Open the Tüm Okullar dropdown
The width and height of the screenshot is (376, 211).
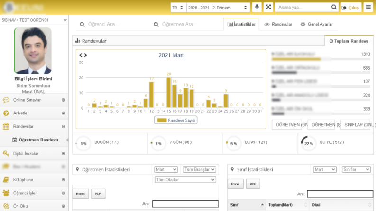[185, 179]
